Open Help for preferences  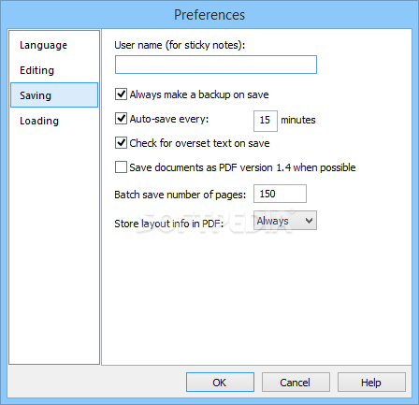(371, 383)
